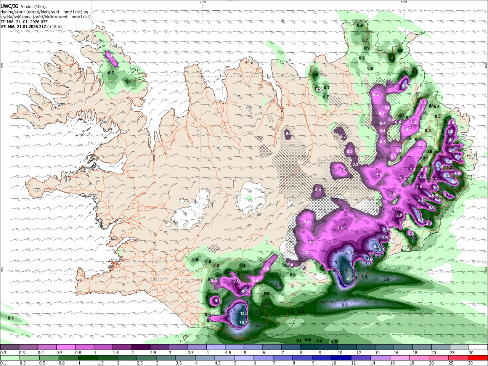Click the 3.7 value on the map
Viewport: 488px width, 366px height.
(x=278, y=286)
